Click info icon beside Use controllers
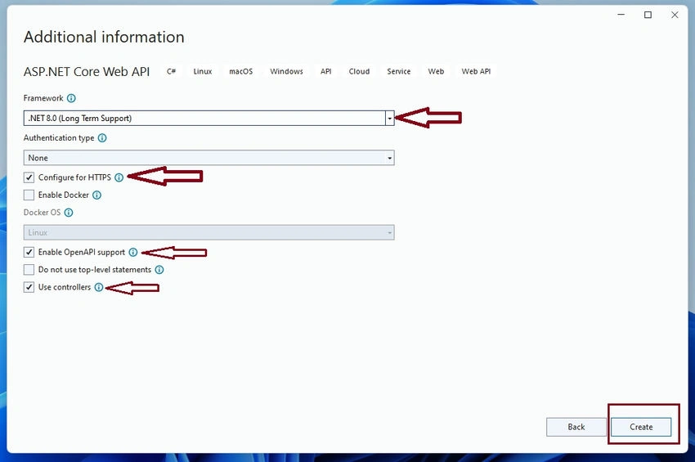The width and height of the screenshot is (695, 462). click(x=99, y=287)
